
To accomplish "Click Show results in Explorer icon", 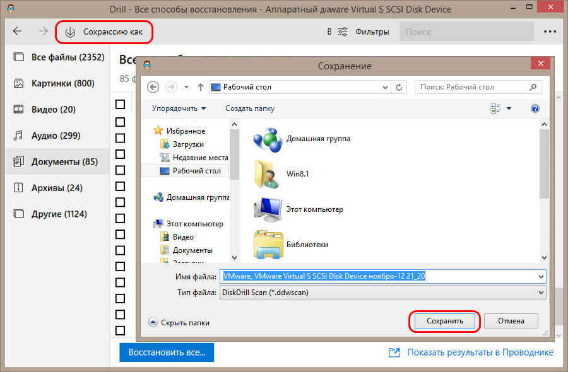I will [394, 352].
